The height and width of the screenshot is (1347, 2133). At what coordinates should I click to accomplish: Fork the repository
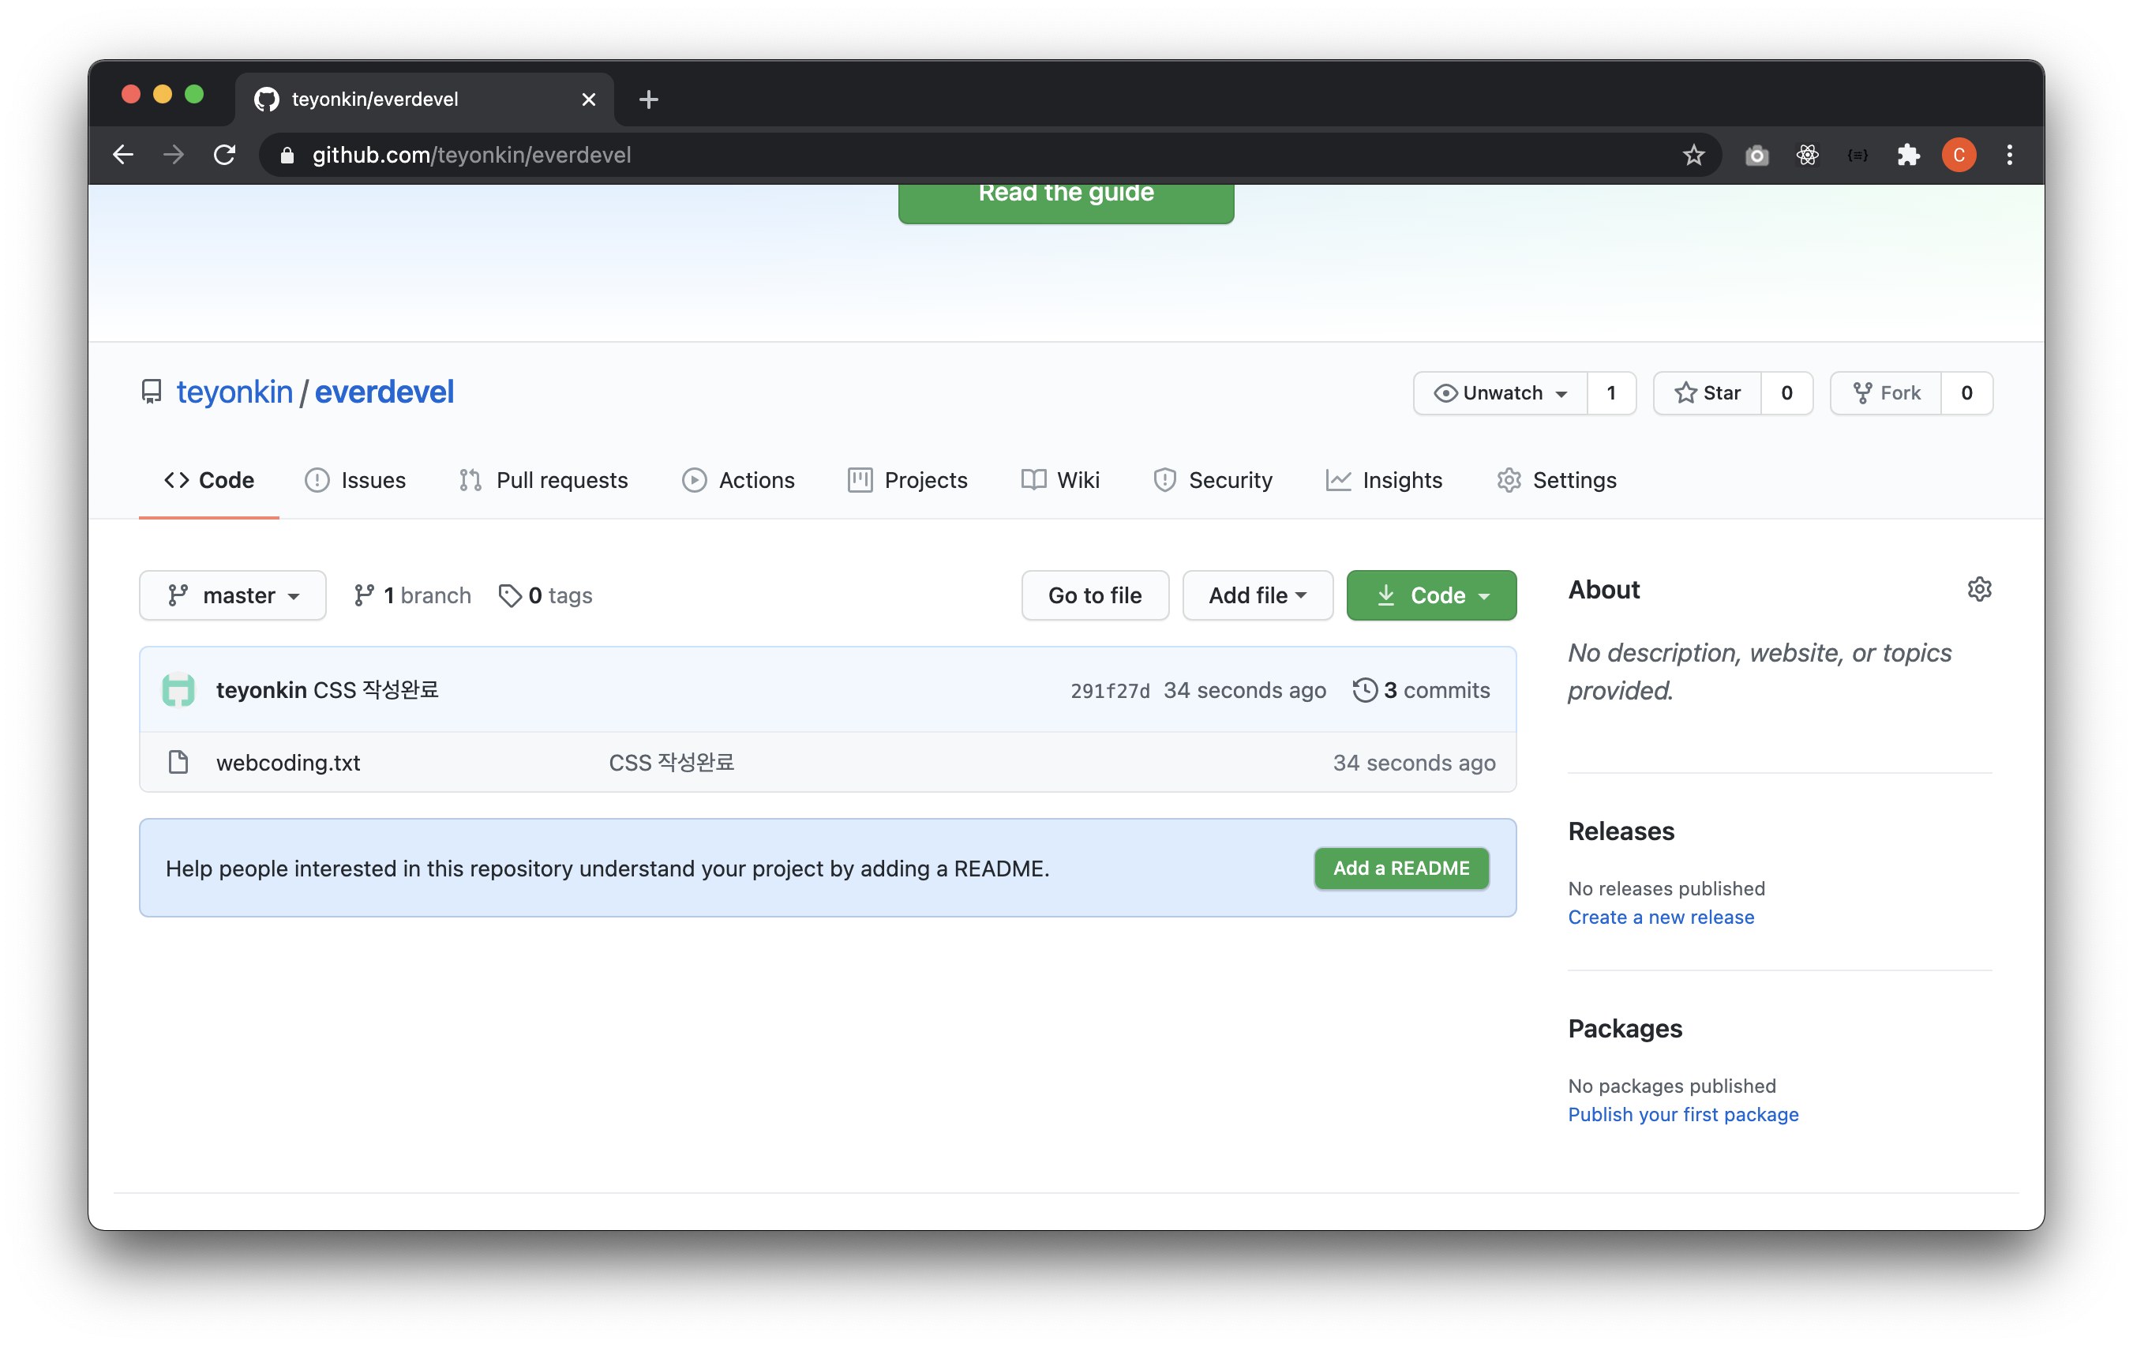pyautogui.click(x=1886, y=392)
